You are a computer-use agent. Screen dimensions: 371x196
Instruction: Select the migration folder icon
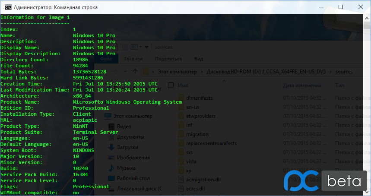181,134
